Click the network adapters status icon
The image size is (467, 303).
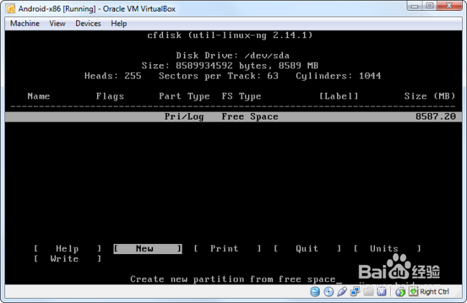pos(355,291)
